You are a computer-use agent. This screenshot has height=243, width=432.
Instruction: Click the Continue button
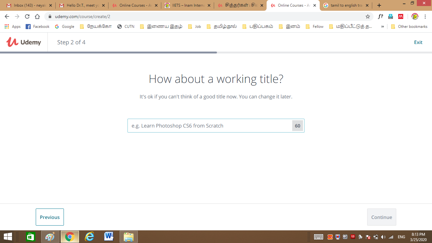[x=381, y=217]
